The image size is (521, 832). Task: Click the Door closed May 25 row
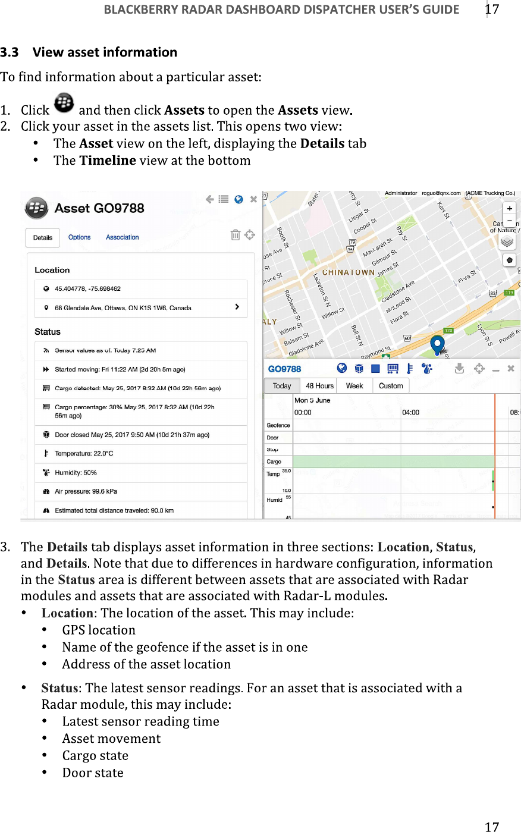(x=141, y=435)
